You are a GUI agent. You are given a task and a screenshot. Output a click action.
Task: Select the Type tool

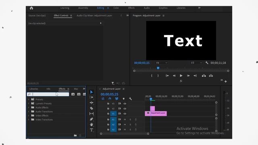(x=92, y=130)
